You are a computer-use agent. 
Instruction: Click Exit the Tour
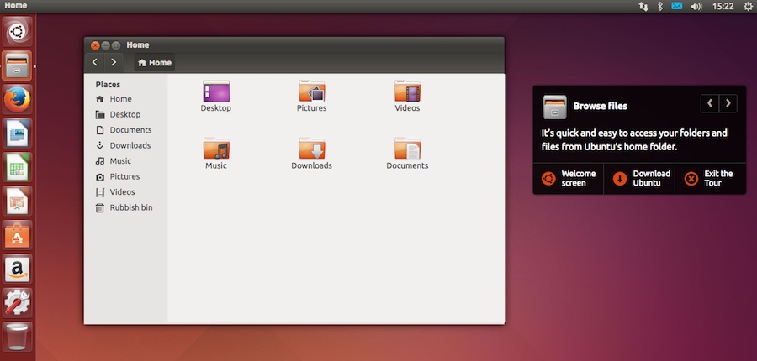tap(710, 178)
